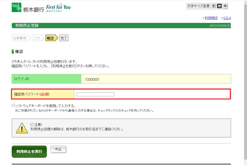Viewport: 247px width, 165px height.
Task: Set font size to 中 (medium)
Action: [x=219, y=6]
